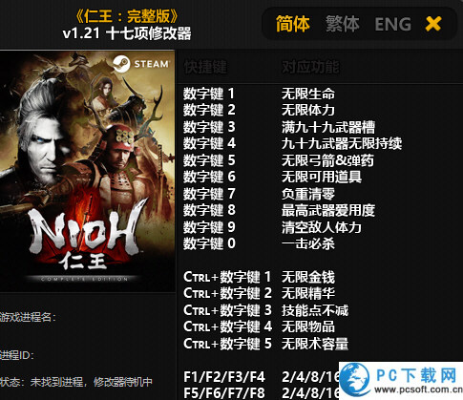
Task: Toggle 无限体力 cheat option
Action: pos(308,110)
